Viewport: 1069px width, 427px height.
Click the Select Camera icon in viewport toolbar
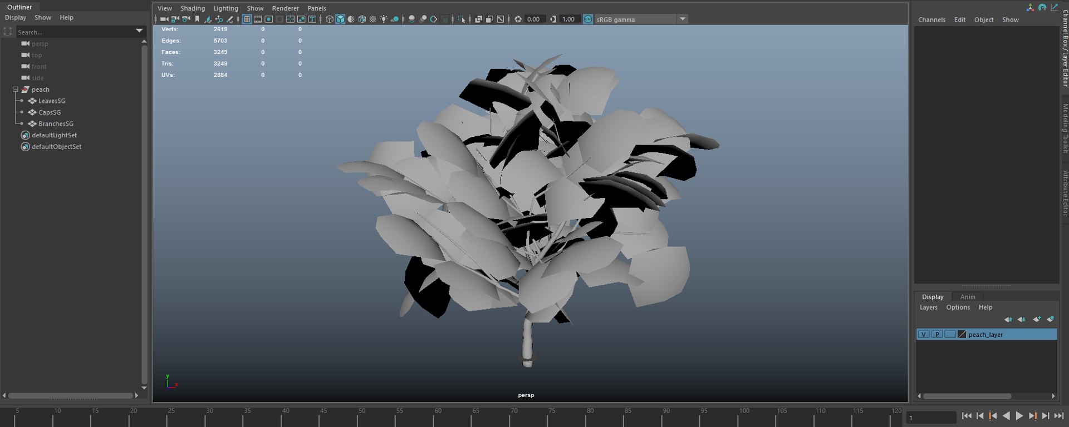[164, 19]
